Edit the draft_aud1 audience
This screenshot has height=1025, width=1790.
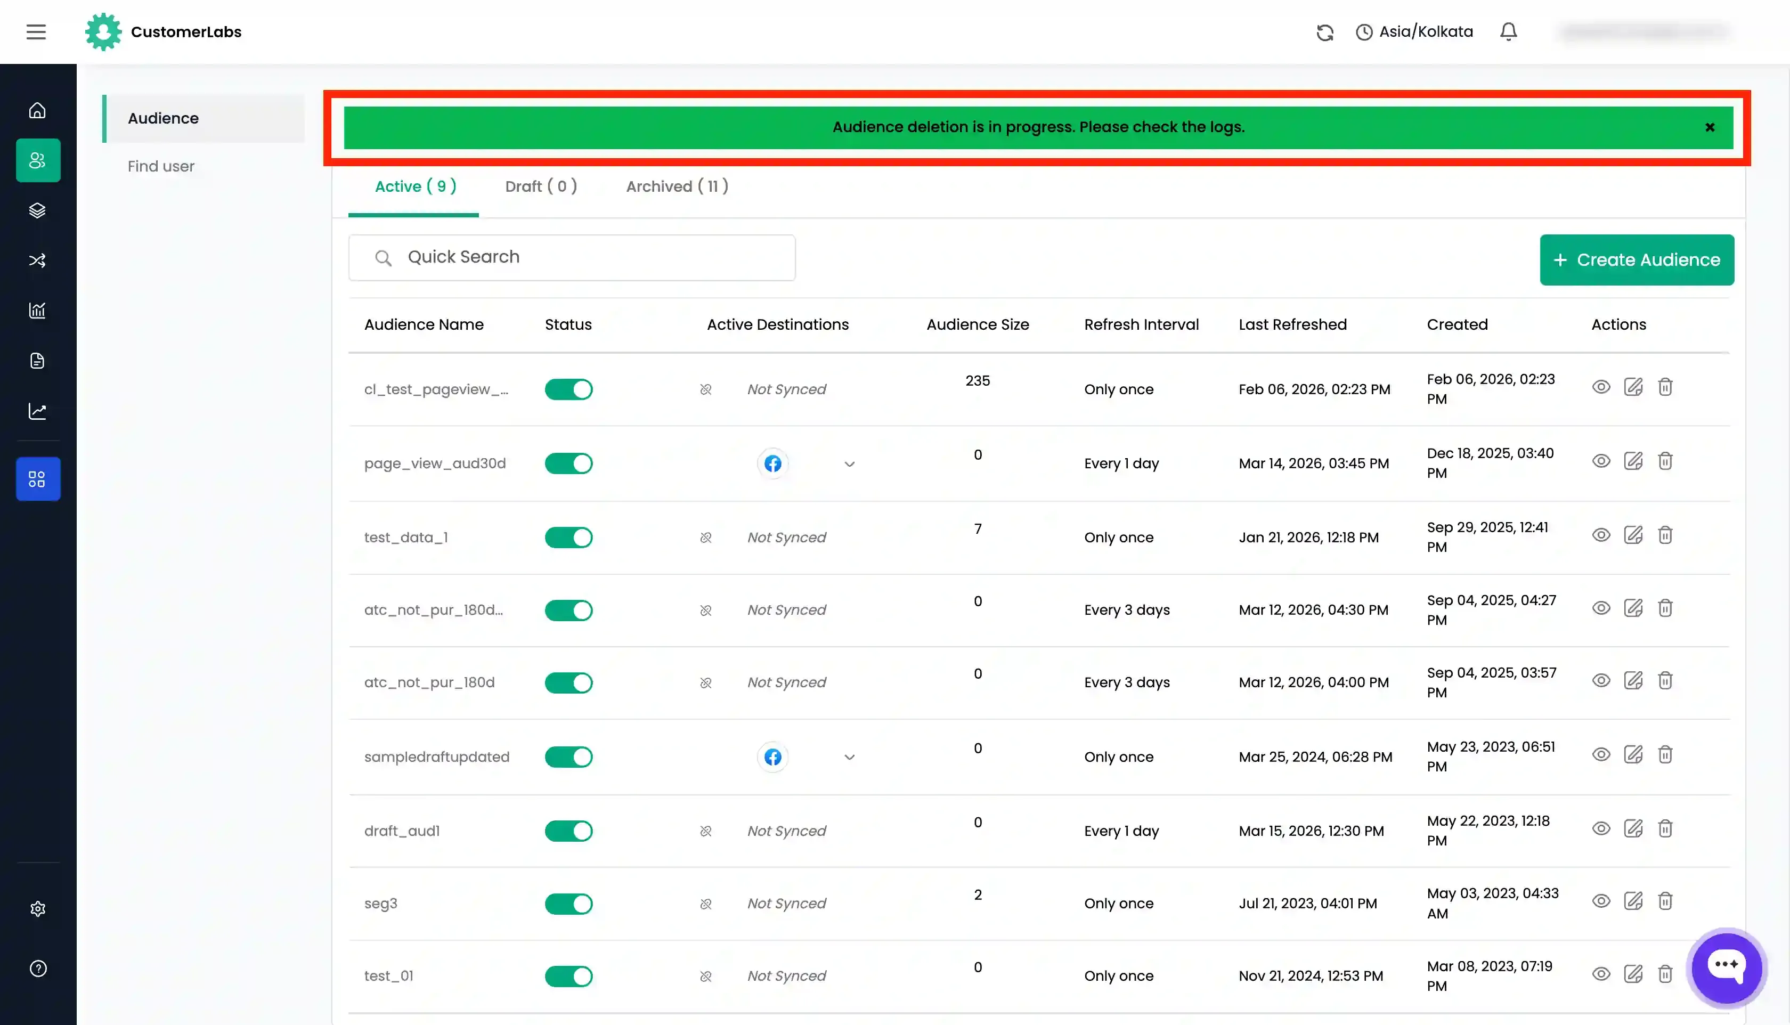pyautogui.click(x=1633, y=828)
